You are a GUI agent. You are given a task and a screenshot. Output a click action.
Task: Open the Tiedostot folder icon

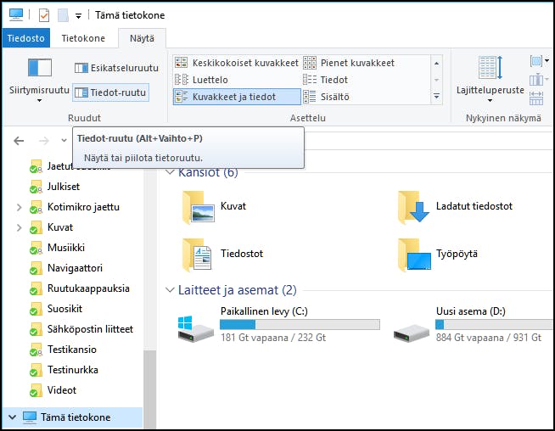[197, 254]
